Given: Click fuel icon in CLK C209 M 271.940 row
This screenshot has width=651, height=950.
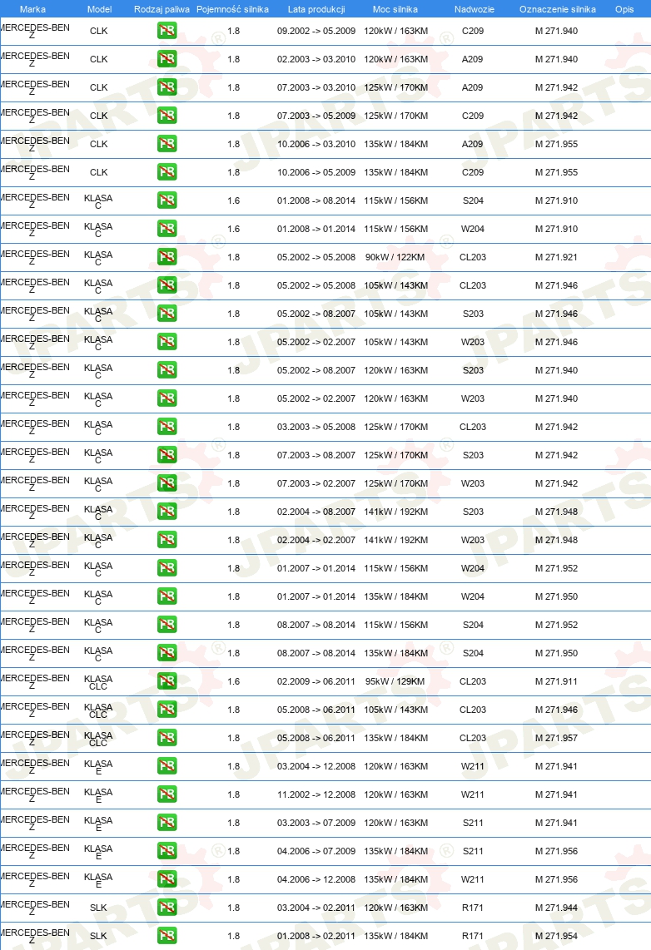Looking at the screenshot, I should coord(166,30).
